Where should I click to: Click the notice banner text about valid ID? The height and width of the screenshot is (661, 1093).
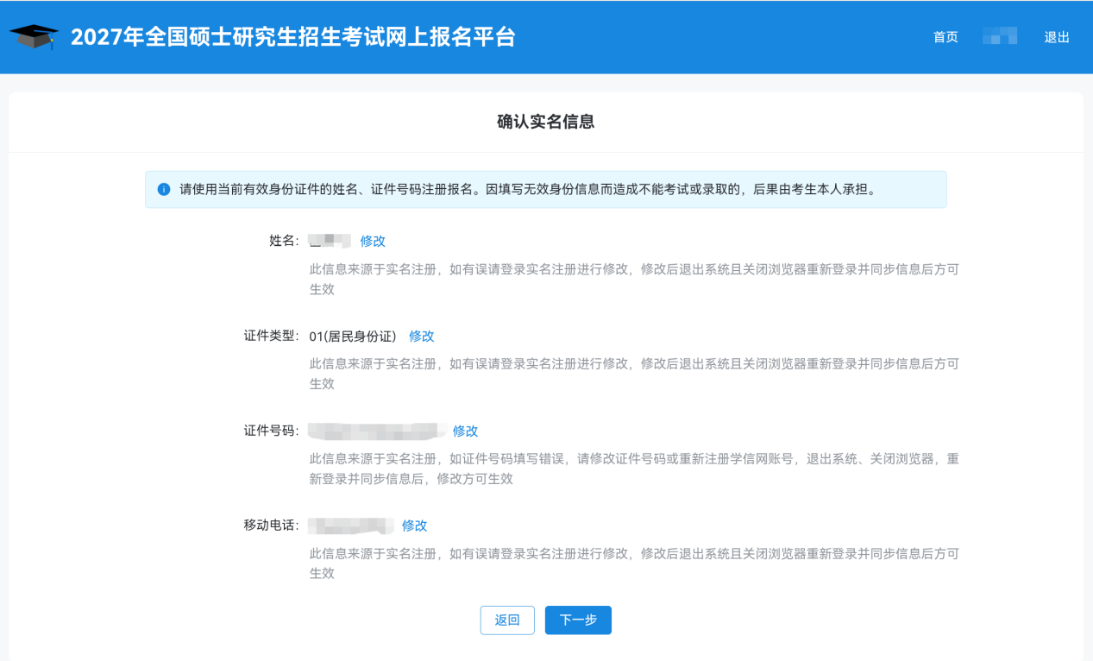(x=528, y=189)
